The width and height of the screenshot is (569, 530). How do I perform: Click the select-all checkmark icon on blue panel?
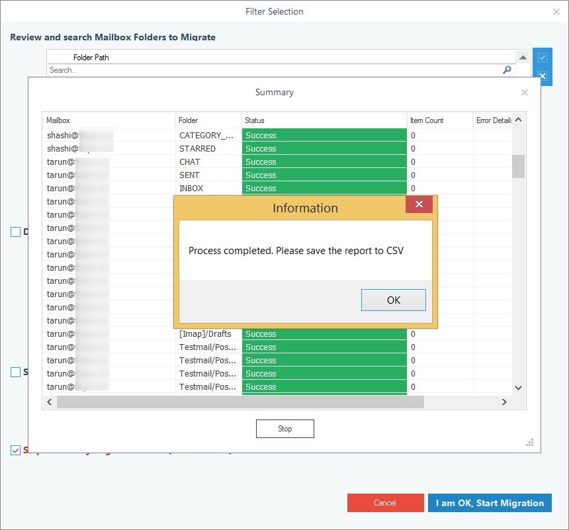(x=543, y=58)
